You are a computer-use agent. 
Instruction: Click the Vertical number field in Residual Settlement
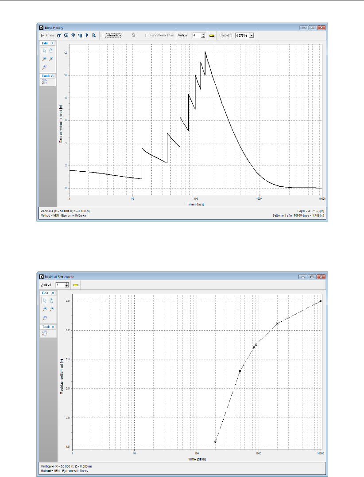[60, 285]
